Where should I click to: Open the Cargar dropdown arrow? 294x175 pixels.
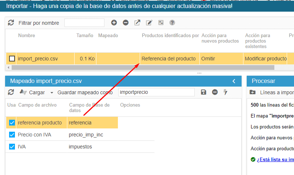(x=52, y=93)
